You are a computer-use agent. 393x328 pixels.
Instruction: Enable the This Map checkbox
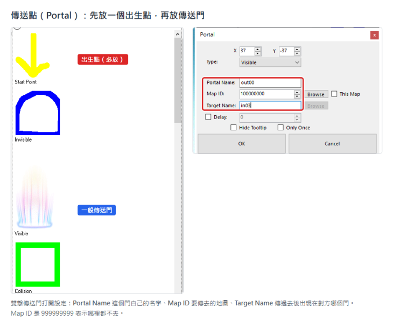point(334,94)
